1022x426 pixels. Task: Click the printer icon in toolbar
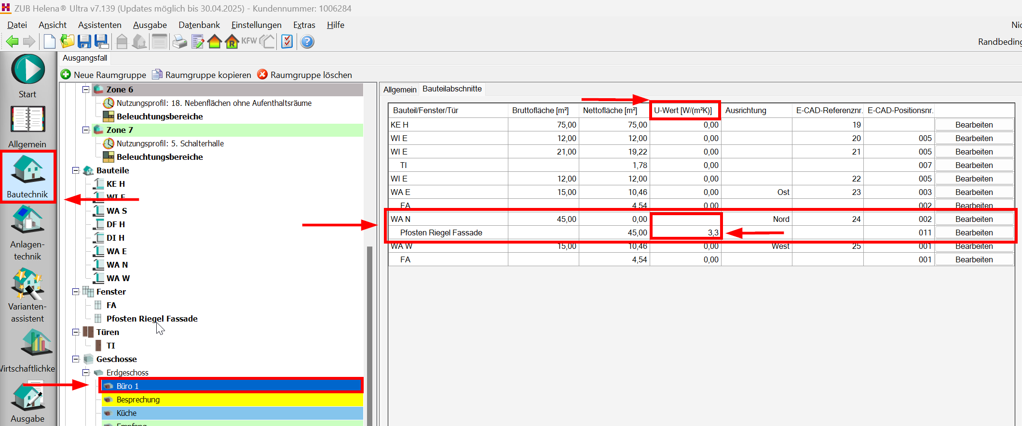point(179,42)
